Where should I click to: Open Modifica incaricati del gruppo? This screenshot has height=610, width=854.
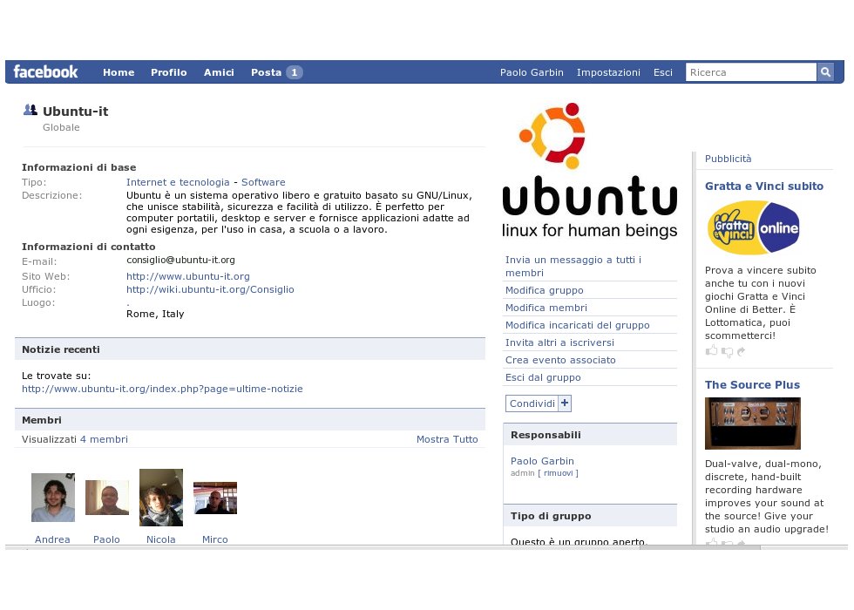[577, 325]
